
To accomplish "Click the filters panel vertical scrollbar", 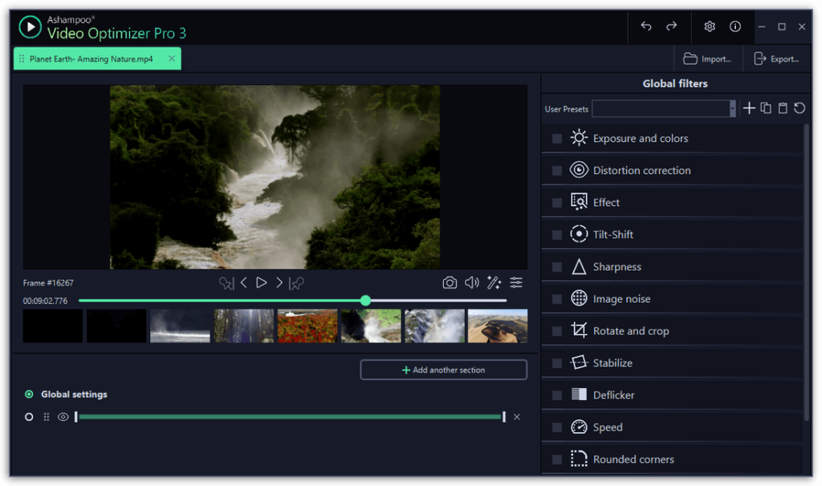I will coord(806,273).
